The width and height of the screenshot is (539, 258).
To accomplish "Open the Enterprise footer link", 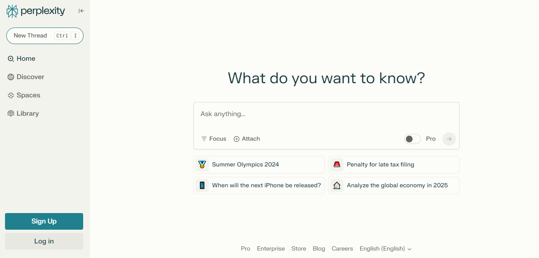I will tap(271, 249).
